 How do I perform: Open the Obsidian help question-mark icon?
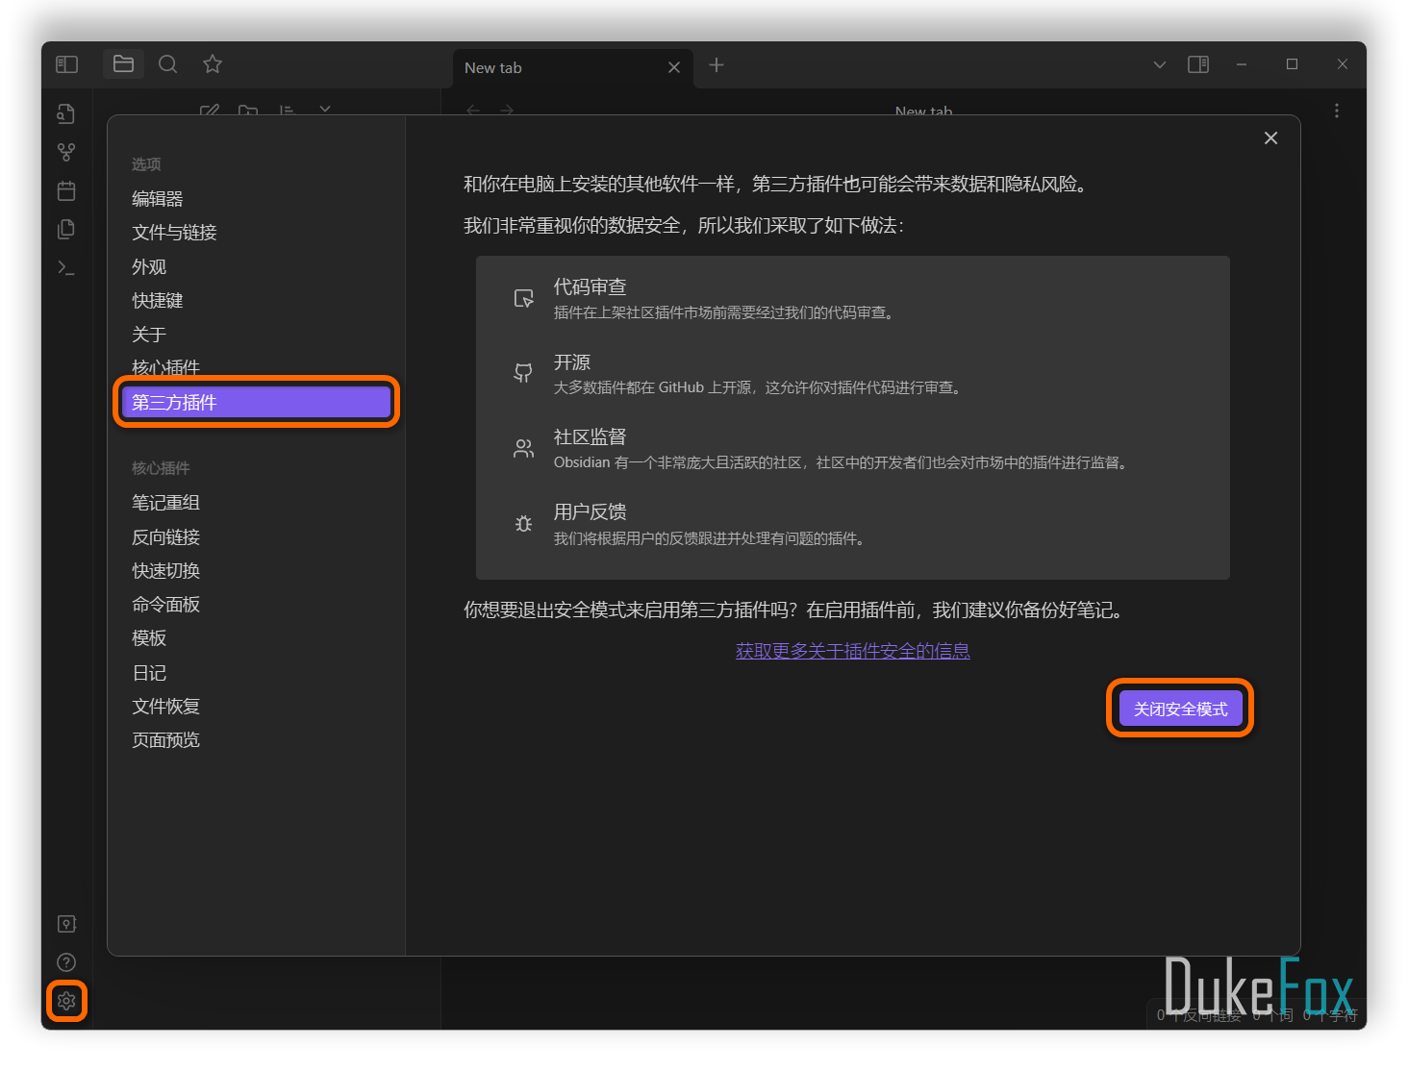coord(66,961)
